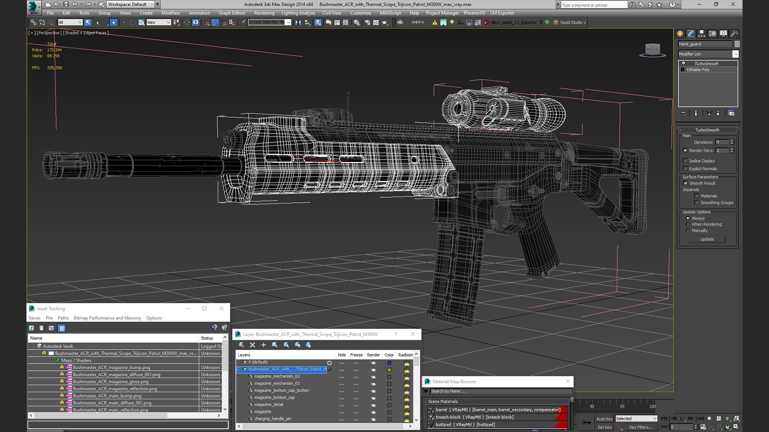This screenshot has height=432, width=769.
Task: Enable Separate by Smoothing Groups checkbox
Action: pos(697,203)
